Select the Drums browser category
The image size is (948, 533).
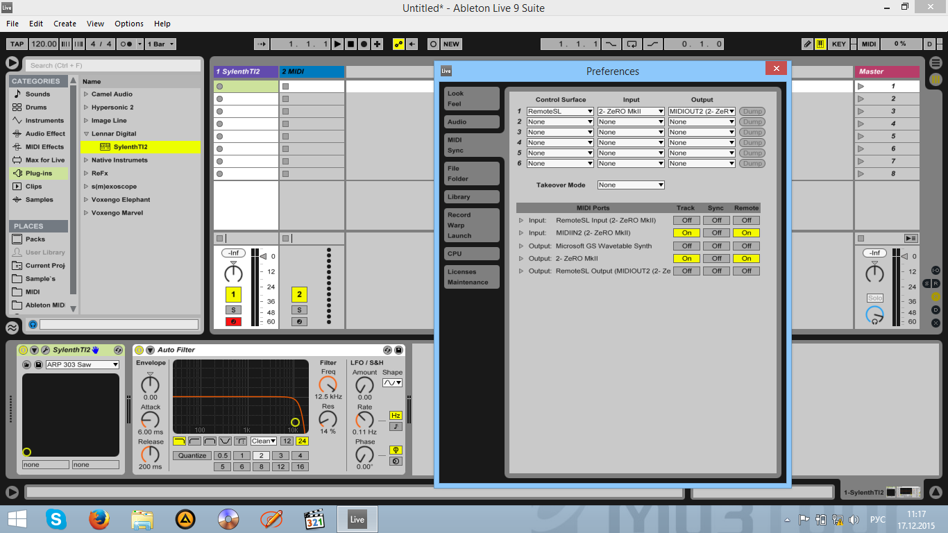tap(38, 108)
